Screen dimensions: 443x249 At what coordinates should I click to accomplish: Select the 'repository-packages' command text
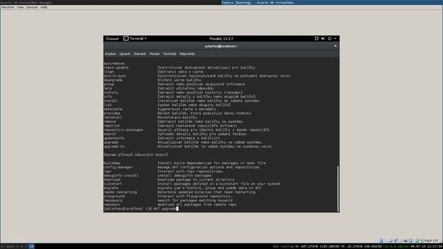(123, 130)
